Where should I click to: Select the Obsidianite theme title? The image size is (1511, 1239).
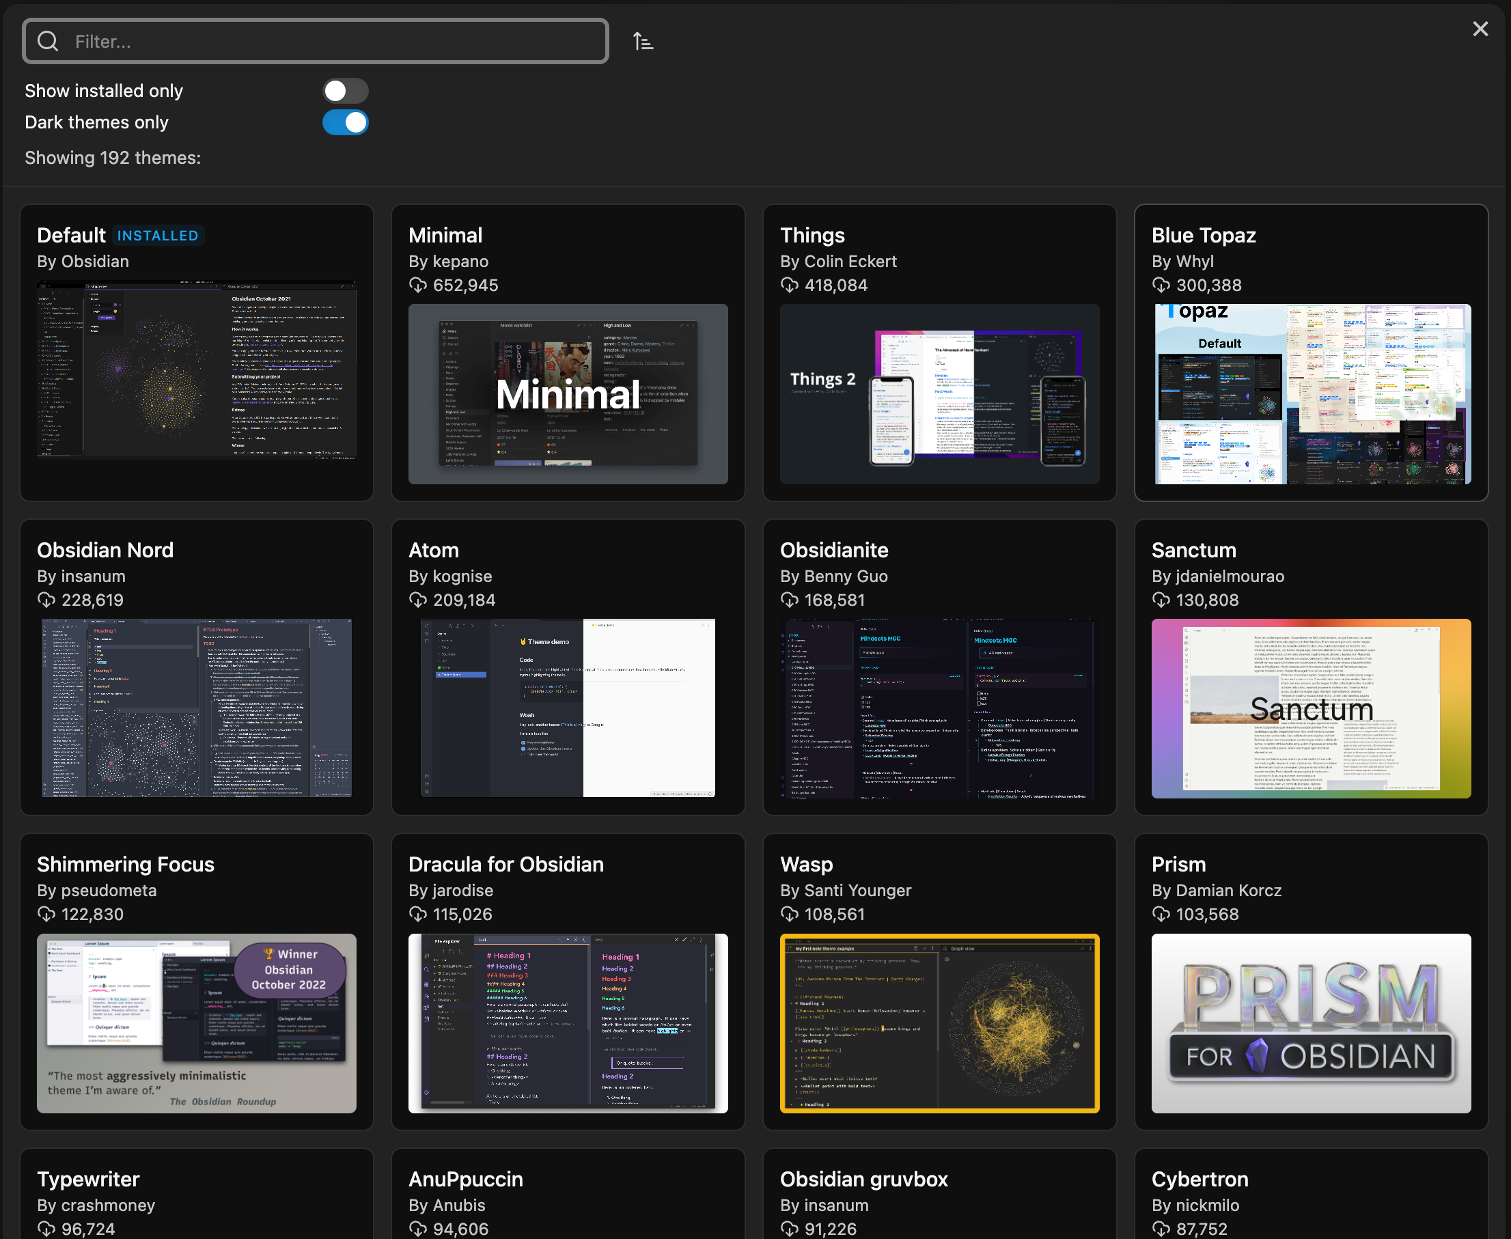coord(833,551)
